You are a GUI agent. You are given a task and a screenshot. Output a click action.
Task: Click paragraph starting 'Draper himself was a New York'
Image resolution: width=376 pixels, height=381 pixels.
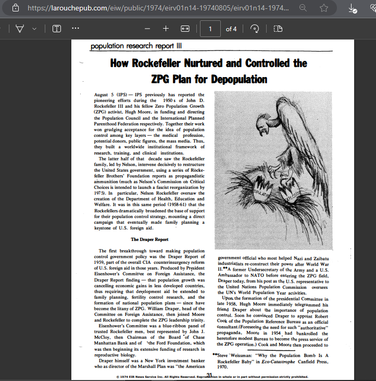(x=149, y=363)
